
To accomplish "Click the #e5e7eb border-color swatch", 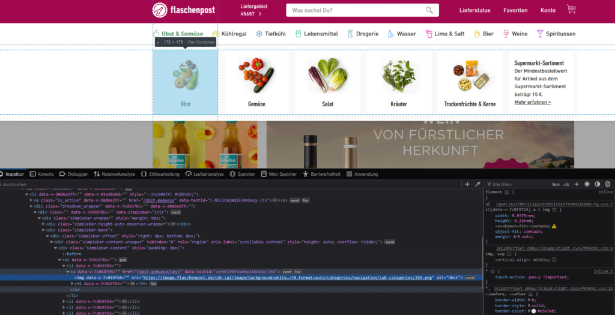I will [x=533, y=311].
